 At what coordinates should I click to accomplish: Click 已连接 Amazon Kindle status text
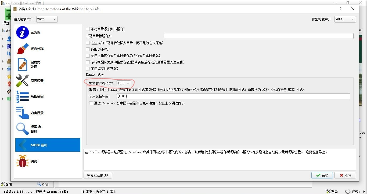point(52,192)
